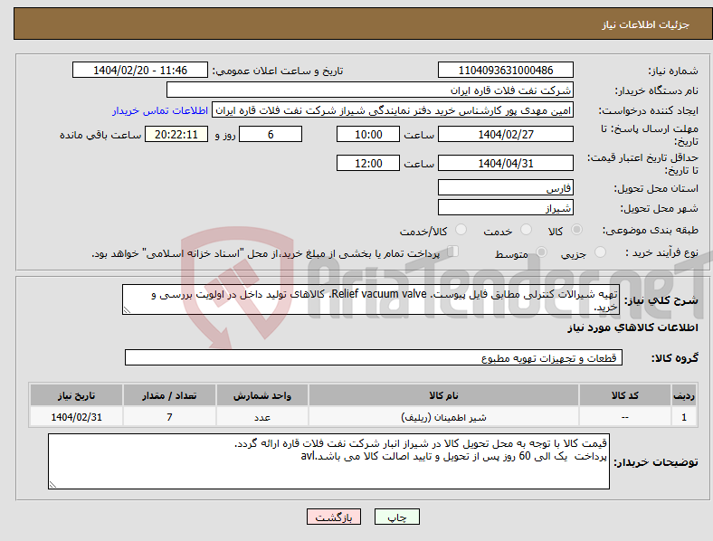Click the buyer notes text area
Image resolution: width=713 pixels, height=541 pixels.
(328, 461)
